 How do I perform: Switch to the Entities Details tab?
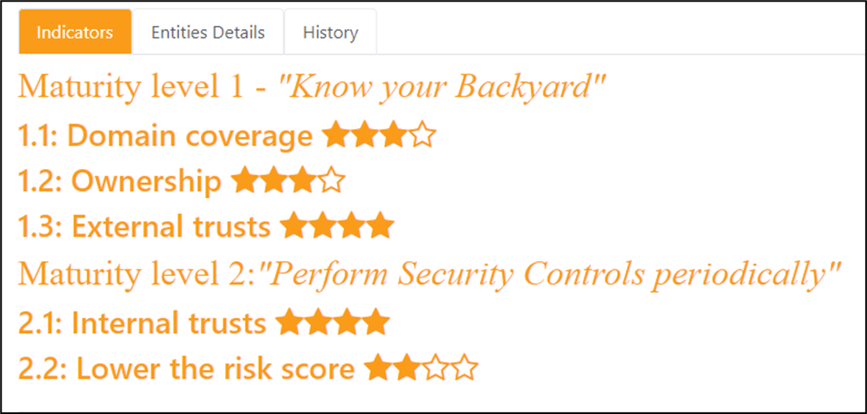point(208,32)
